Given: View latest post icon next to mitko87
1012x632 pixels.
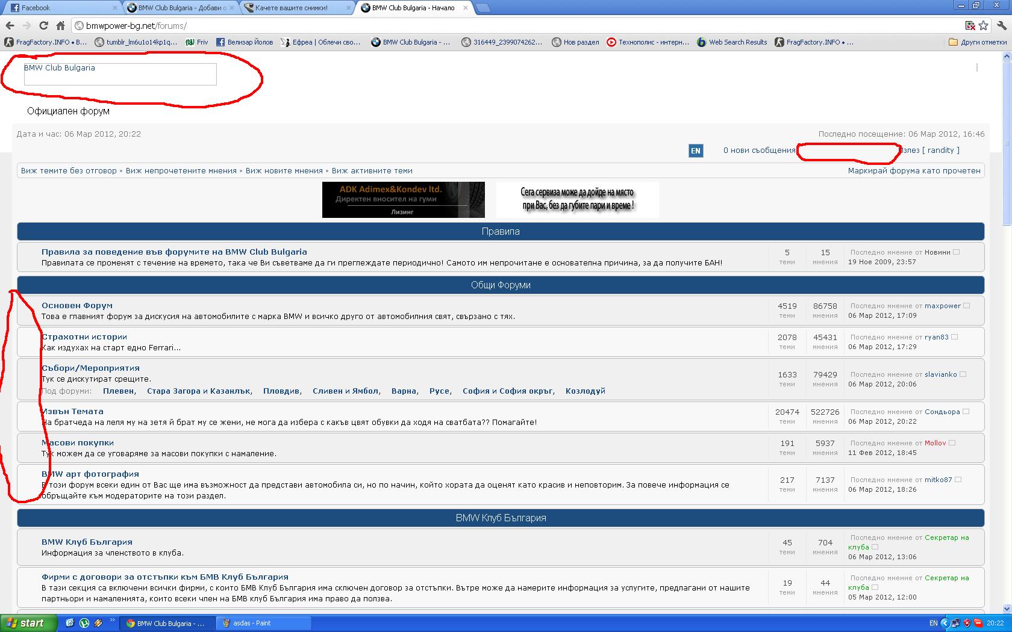Looking at the screenshot, I should (x=958, y=480).
